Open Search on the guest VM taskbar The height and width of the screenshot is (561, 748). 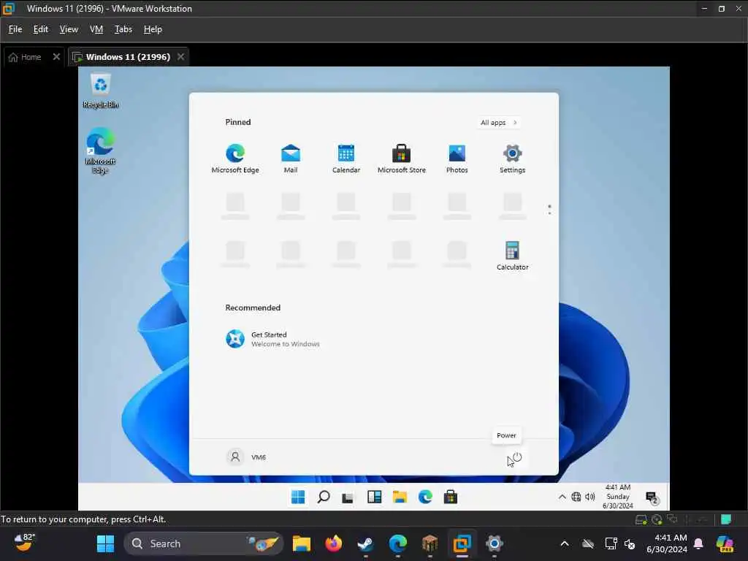(324, 497)
